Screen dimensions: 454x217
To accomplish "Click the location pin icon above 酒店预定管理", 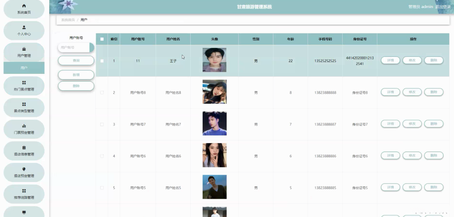I will point(24,169).
